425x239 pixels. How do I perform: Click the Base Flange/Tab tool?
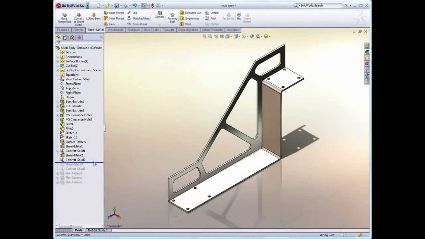64,18
